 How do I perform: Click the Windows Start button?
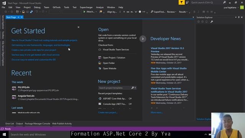click(x=4, y=135)
